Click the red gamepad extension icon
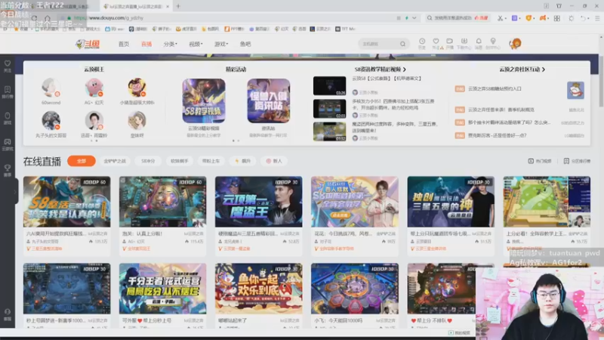 543,18
